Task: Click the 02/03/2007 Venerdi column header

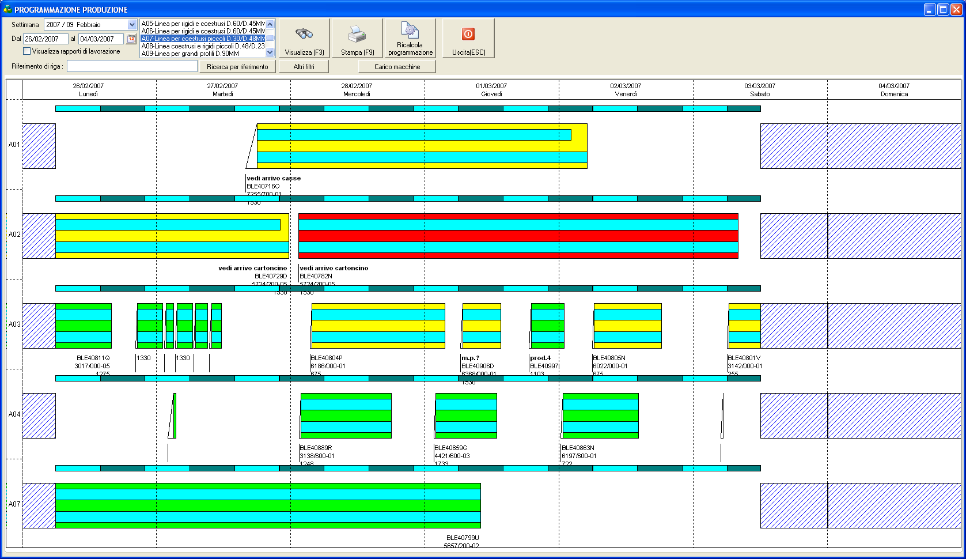Action: coord(626,90)
